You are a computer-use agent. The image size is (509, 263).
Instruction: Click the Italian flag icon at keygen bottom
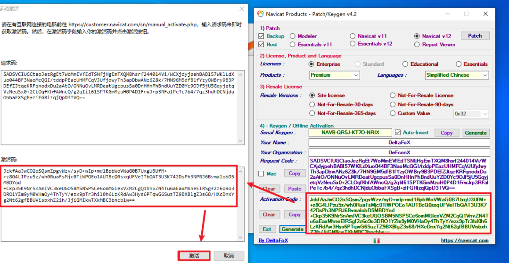[x=377, y=240]
